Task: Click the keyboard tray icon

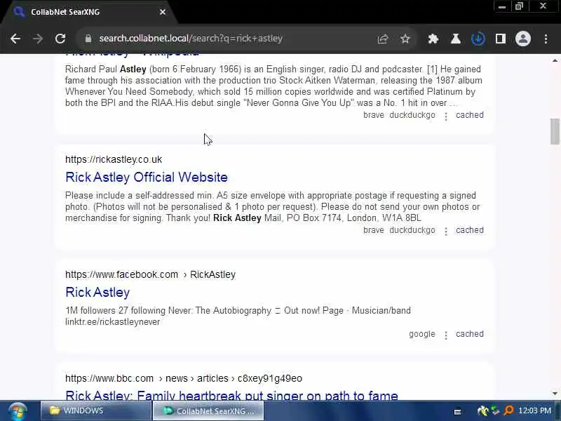Action: (x=458, y=412)
